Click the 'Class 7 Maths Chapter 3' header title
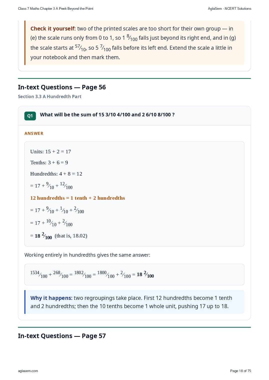This screenshot has height=380, width=269. tap(55, 8)
